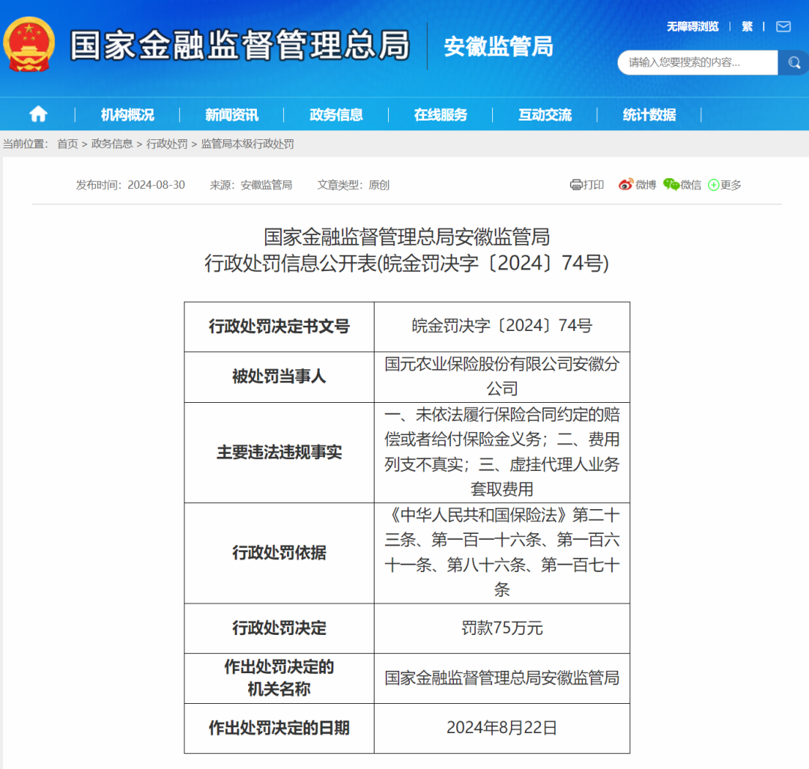Click the national emblem logo

[x=29, y=44]
